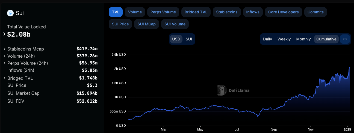Viewport: 354px width, 133px height.
Task: Click the Sui droplet logo icon
Action: [10, 13]
